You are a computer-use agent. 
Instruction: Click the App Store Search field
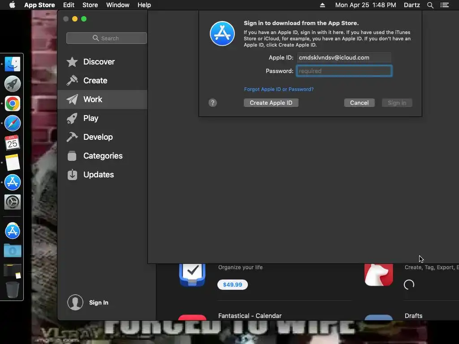tap(107, 38)
